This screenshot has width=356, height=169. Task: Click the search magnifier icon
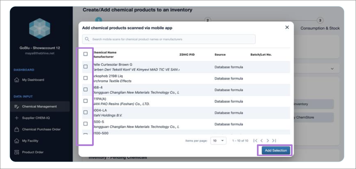(87, 39)
